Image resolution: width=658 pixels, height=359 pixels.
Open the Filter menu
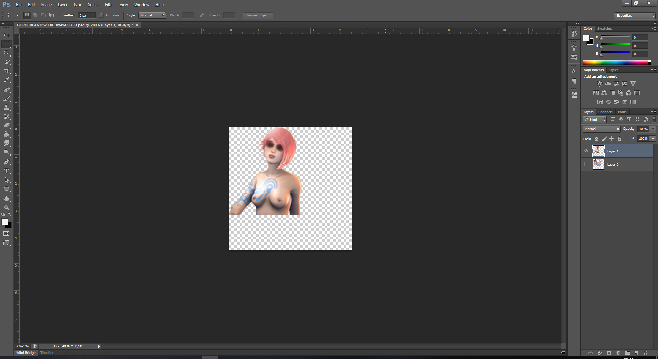[109, 5]
